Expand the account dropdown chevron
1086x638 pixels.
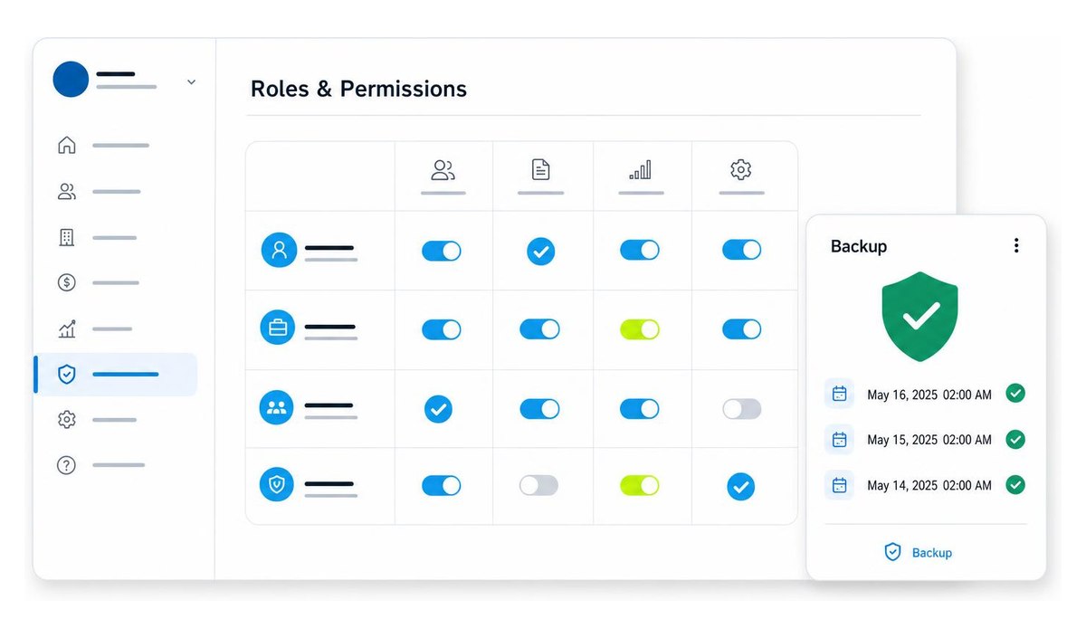coord(191,81)
